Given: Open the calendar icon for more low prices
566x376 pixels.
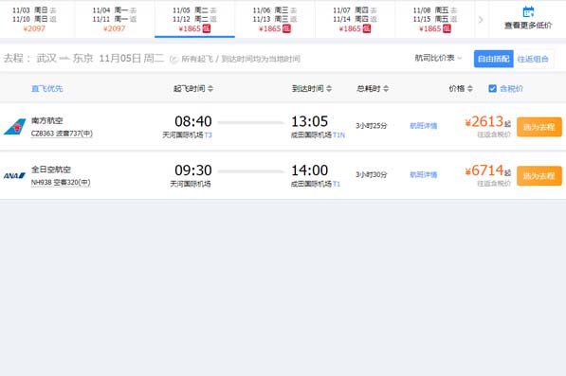Looking at the screenshot, I should (528, 12).
